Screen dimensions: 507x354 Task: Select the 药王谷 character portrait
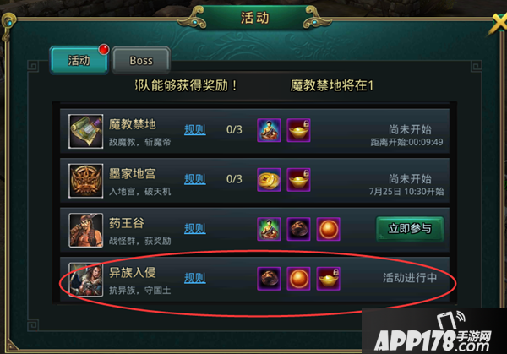(x=85, y=230)
